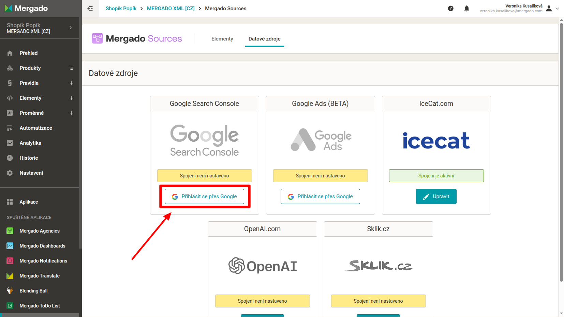Image resolution: width=564 pixels, height=317 pixels.
Task: Open Analytika in the sidebar
Action: point(30,143)
